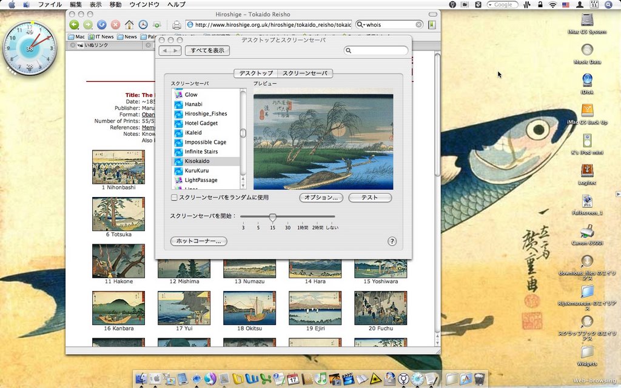Click the System Preferences search field

[376, 50]
